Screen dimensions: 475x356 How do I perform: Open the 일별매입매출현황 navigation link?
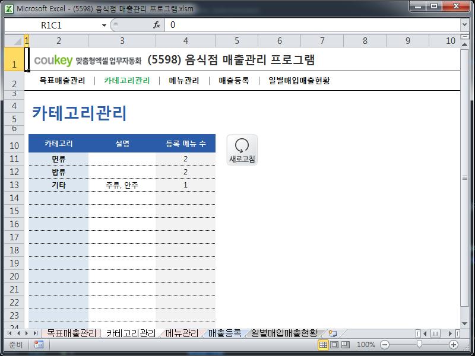299,81
